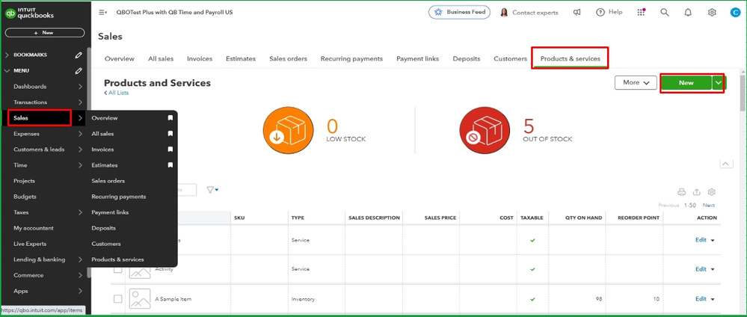Open Live Experts in left menu
The image size is (747, 317).
[30, 244]
